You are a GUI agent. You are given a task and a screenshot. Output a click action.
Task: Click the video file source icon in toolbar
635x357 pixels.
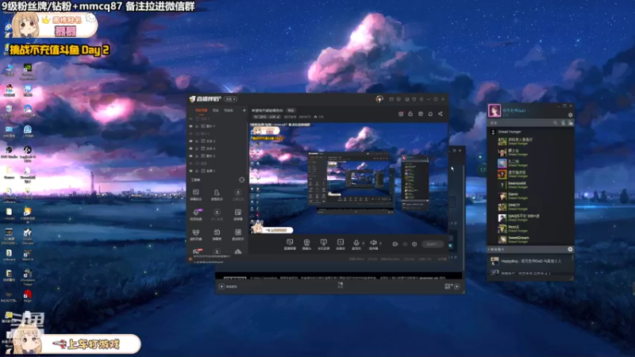(341, 242)
